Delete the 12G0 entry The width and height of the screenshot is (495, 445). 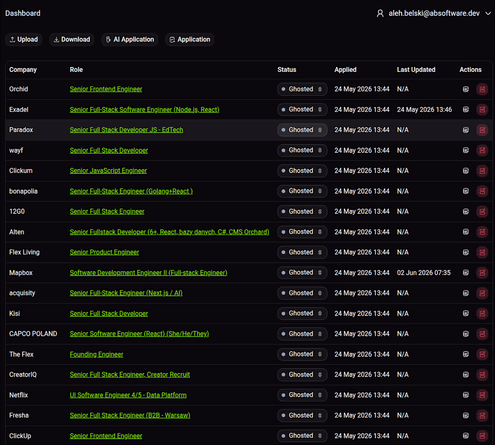coord(482,212)
